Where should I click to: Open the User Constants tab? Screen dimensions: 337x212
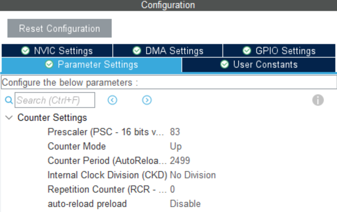pos(259,65)
